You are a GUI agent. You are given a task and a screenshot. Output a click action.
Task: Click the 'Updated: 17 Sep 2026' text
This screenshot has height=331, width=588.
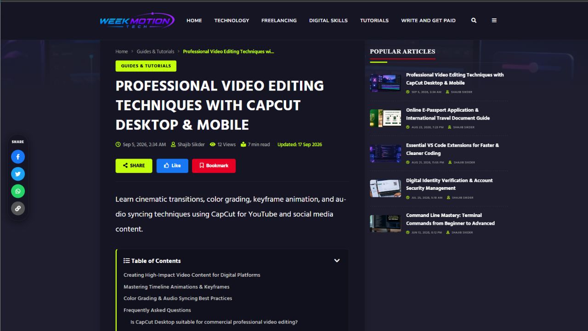pos(300,144)
